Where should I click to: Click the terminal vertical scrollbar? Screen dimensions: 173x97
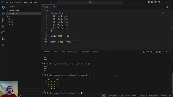172,83
